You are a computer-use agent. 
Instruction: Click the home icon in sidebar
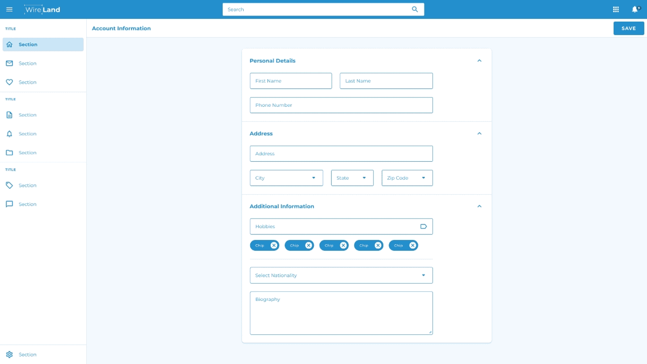coord(9,45)
